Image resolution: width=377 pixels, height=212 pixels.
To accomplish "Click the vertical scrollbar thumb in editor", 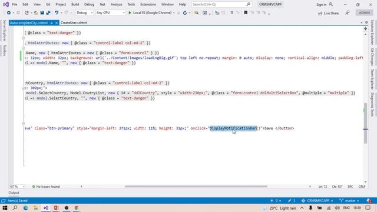I will point(365,123).
